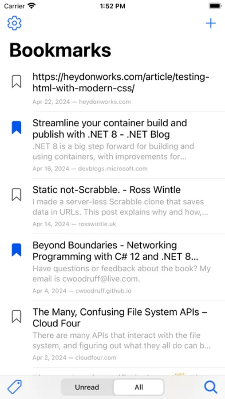The width and height of the screenshot is (225, 399).
Task: Click 'I made a server-less Scrabble clone' description
Action: pyautogui.click(x=121, y=207)
